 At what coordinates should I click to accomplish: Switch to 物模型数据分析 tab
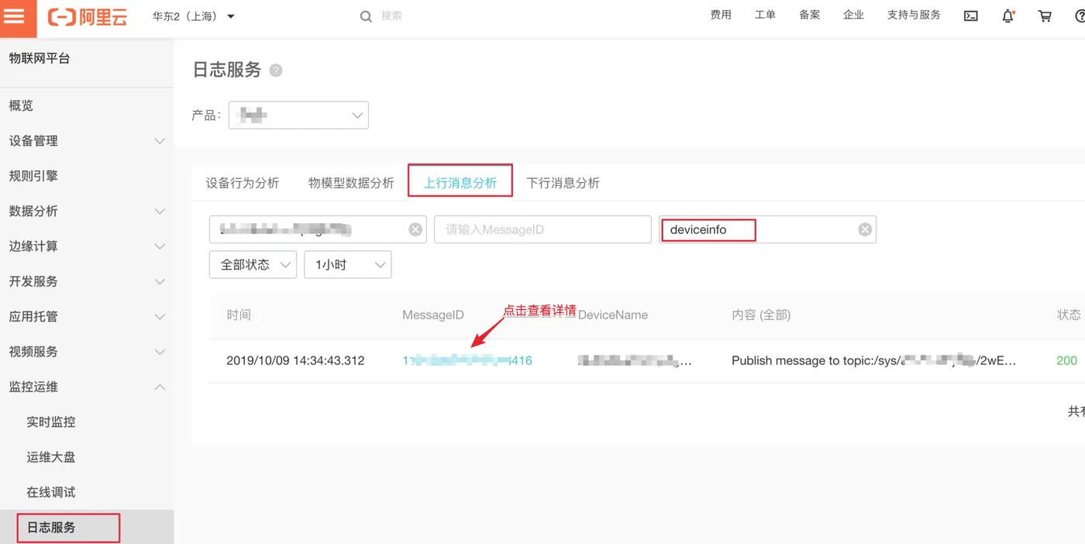[x=351, y=183]
